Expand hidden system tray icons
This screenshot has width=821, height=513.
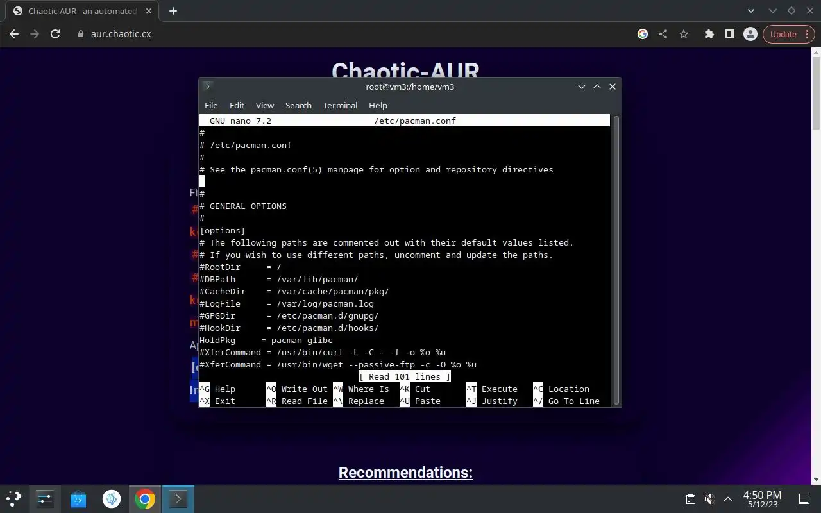click(728, 499)
